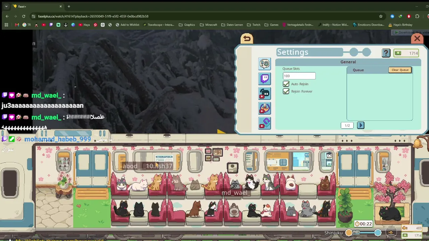Click the cash counter in Settings header
This screenshot has width=429, height=241.
point(406,53)
